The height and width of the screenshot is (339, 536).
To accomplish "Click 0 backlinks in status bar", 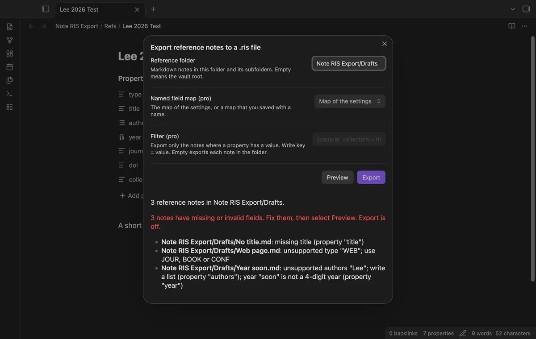I will coord(403,333).
